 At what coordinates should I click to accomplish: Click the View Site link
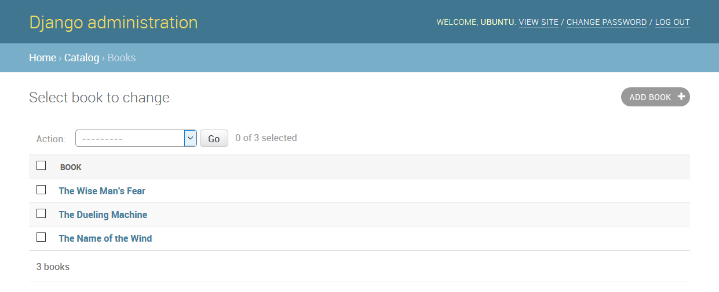pos(538,23)
